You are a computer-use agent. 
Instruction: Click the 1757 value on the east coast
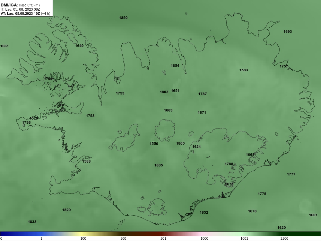tap(284, 66)
